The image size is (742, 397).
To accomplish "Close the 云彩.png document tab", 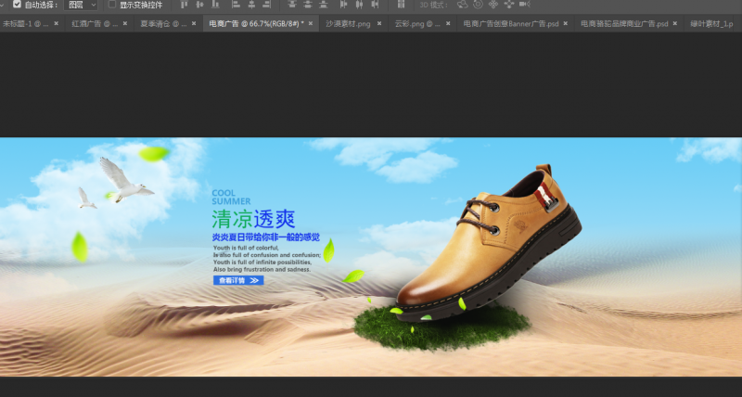I will (450, 23).
